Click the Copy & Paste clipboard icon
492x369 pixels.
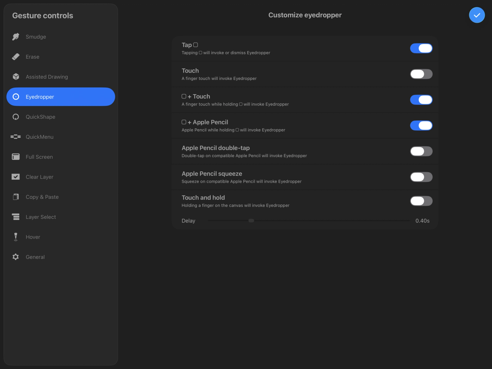pos(16,197)
